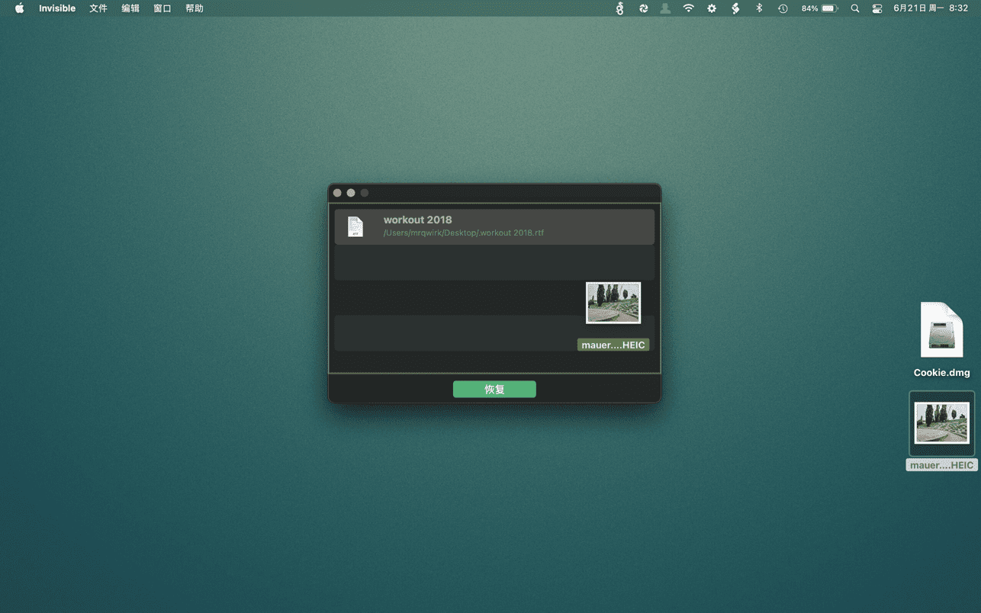Open the 帮助 menu
Viewport: 981px width, 613px height.
195,8
